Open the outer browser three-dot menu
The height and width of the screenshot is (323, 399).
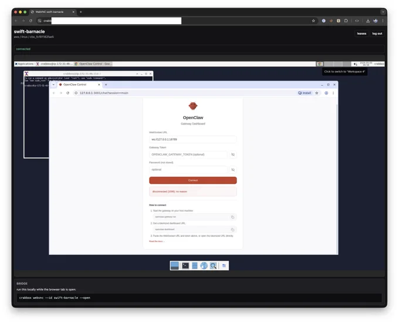[383, 21]
